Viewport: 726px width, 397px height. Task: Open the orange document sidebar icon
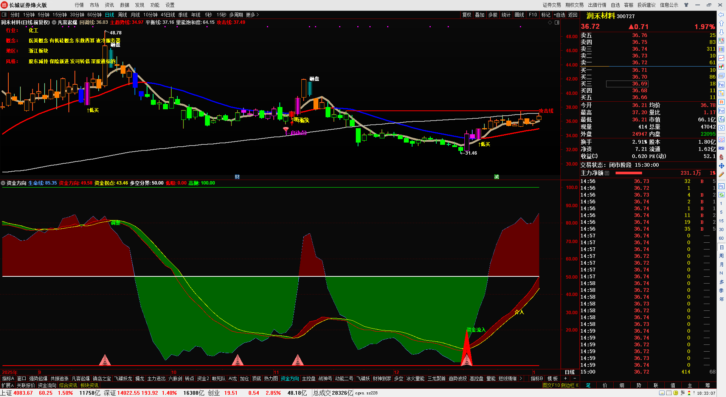coord(721,102)
